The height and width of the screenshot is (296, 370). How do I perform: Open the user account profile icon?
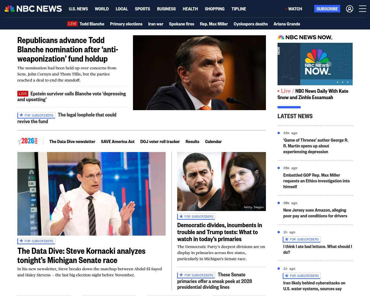tap(349, 9)
